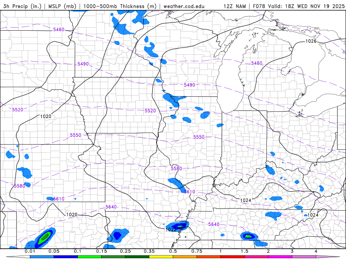This screenshot has width=346, height=259.
Task: Click the '3h Precip (in.)' header label
Action: click(x=22, y=6)
